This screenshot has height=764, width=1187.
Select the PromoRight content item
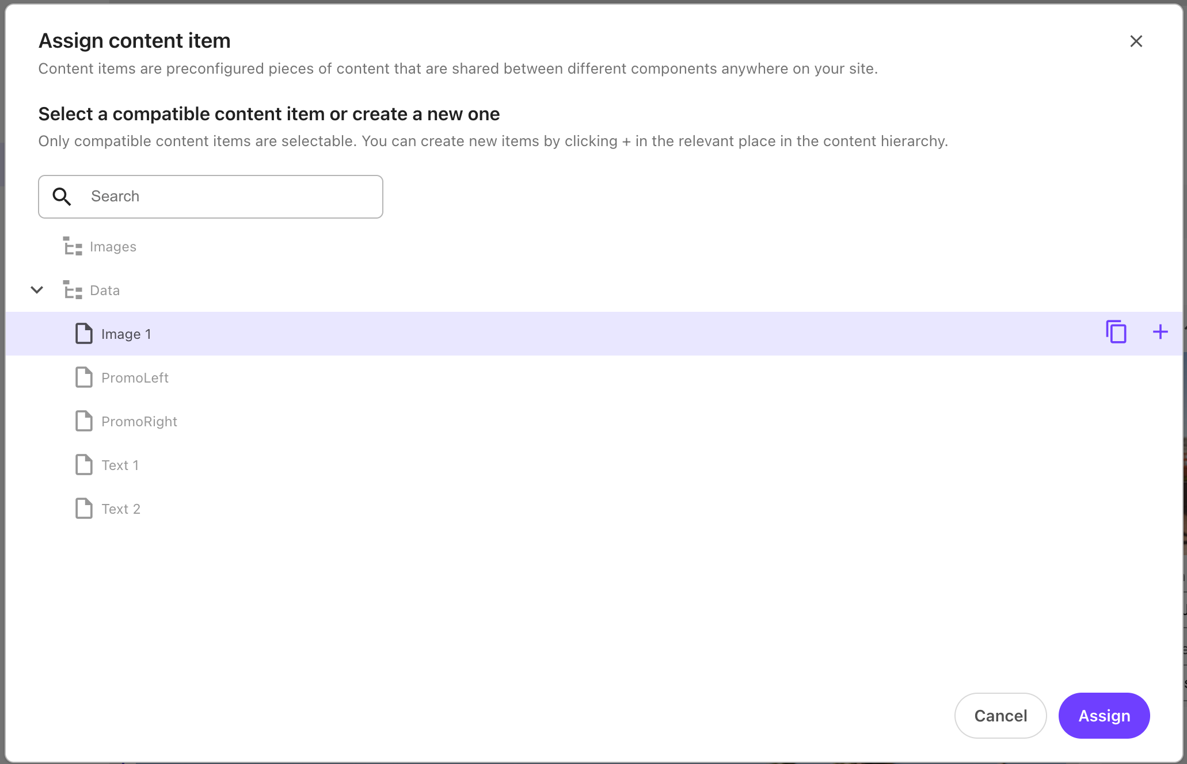139,421
